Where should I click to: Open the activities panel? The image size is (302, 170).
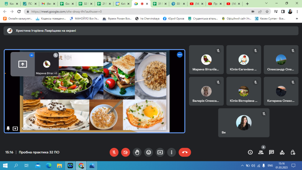point(282,152)
